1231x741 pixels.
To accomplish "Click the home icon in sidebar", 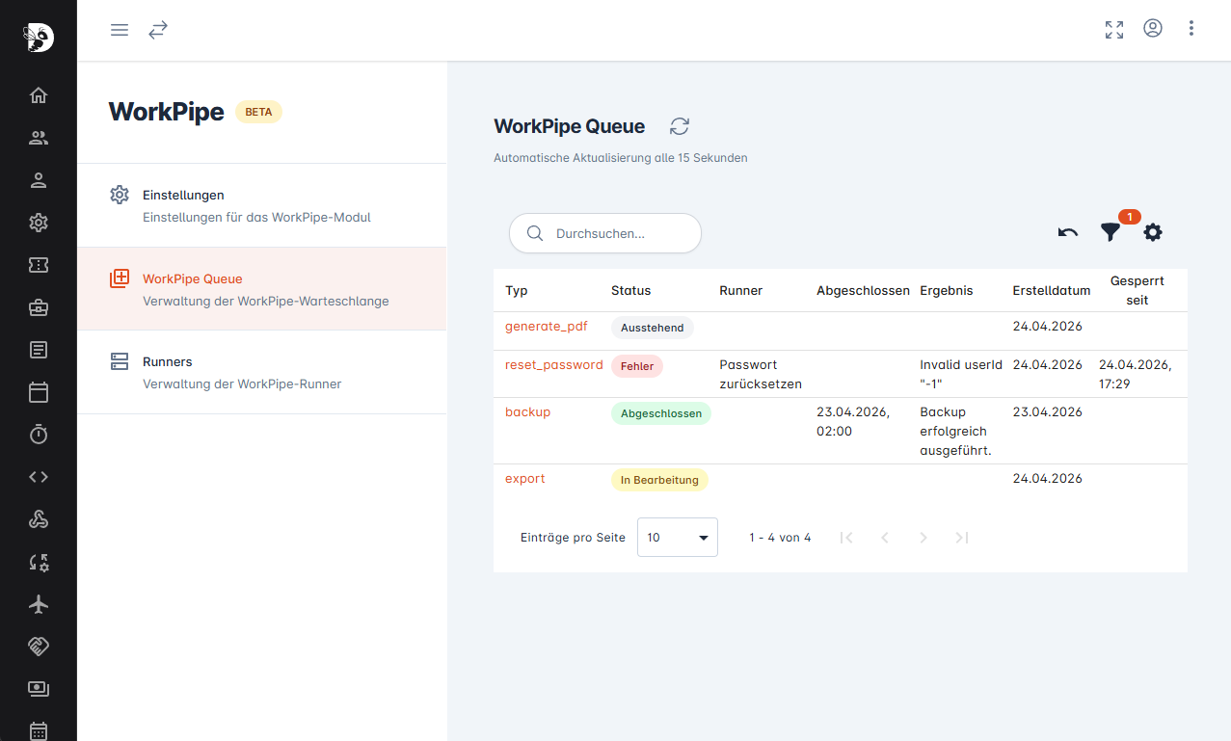I will tap(39, 95).
